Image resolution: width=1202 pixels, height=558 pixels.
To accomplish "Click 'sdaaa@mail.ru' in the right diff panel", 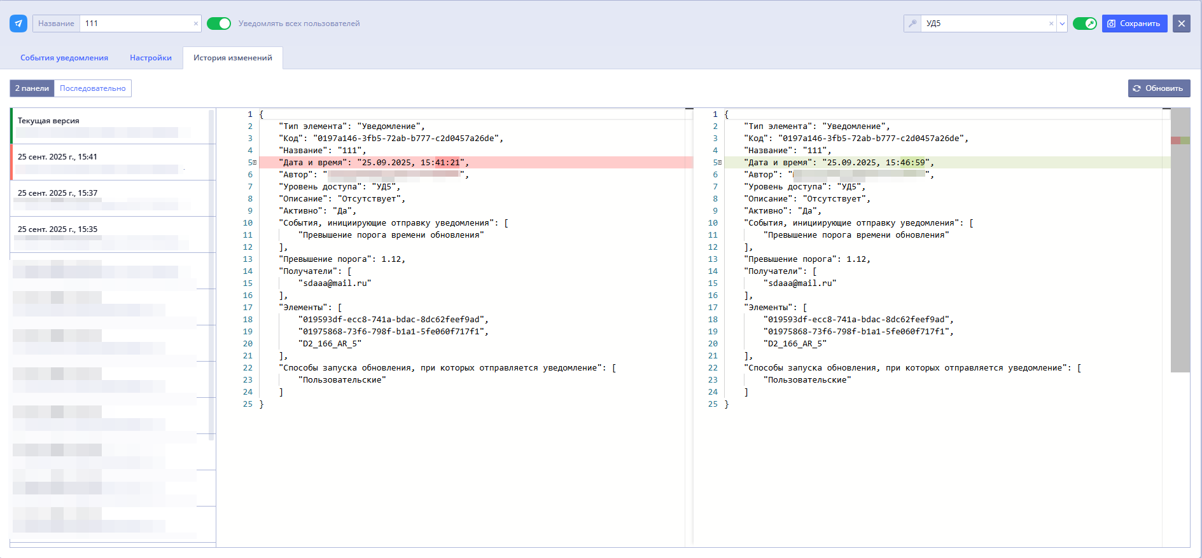I will point(800,283).
